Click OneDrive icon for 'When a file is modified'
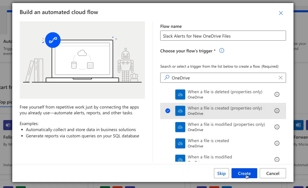This screenshot has height=188, width=308. point(180,158)
